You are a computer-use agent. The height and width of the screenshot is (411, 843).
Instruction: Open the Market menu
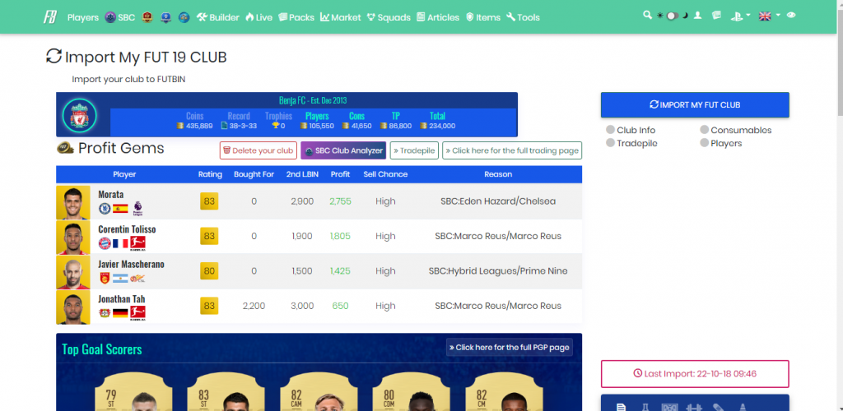340,17
